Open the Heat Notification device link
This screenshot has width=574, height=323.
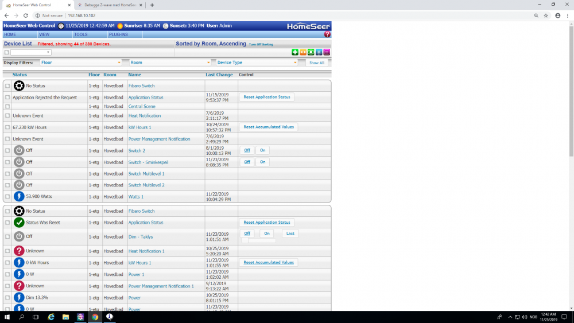[144, 115]
